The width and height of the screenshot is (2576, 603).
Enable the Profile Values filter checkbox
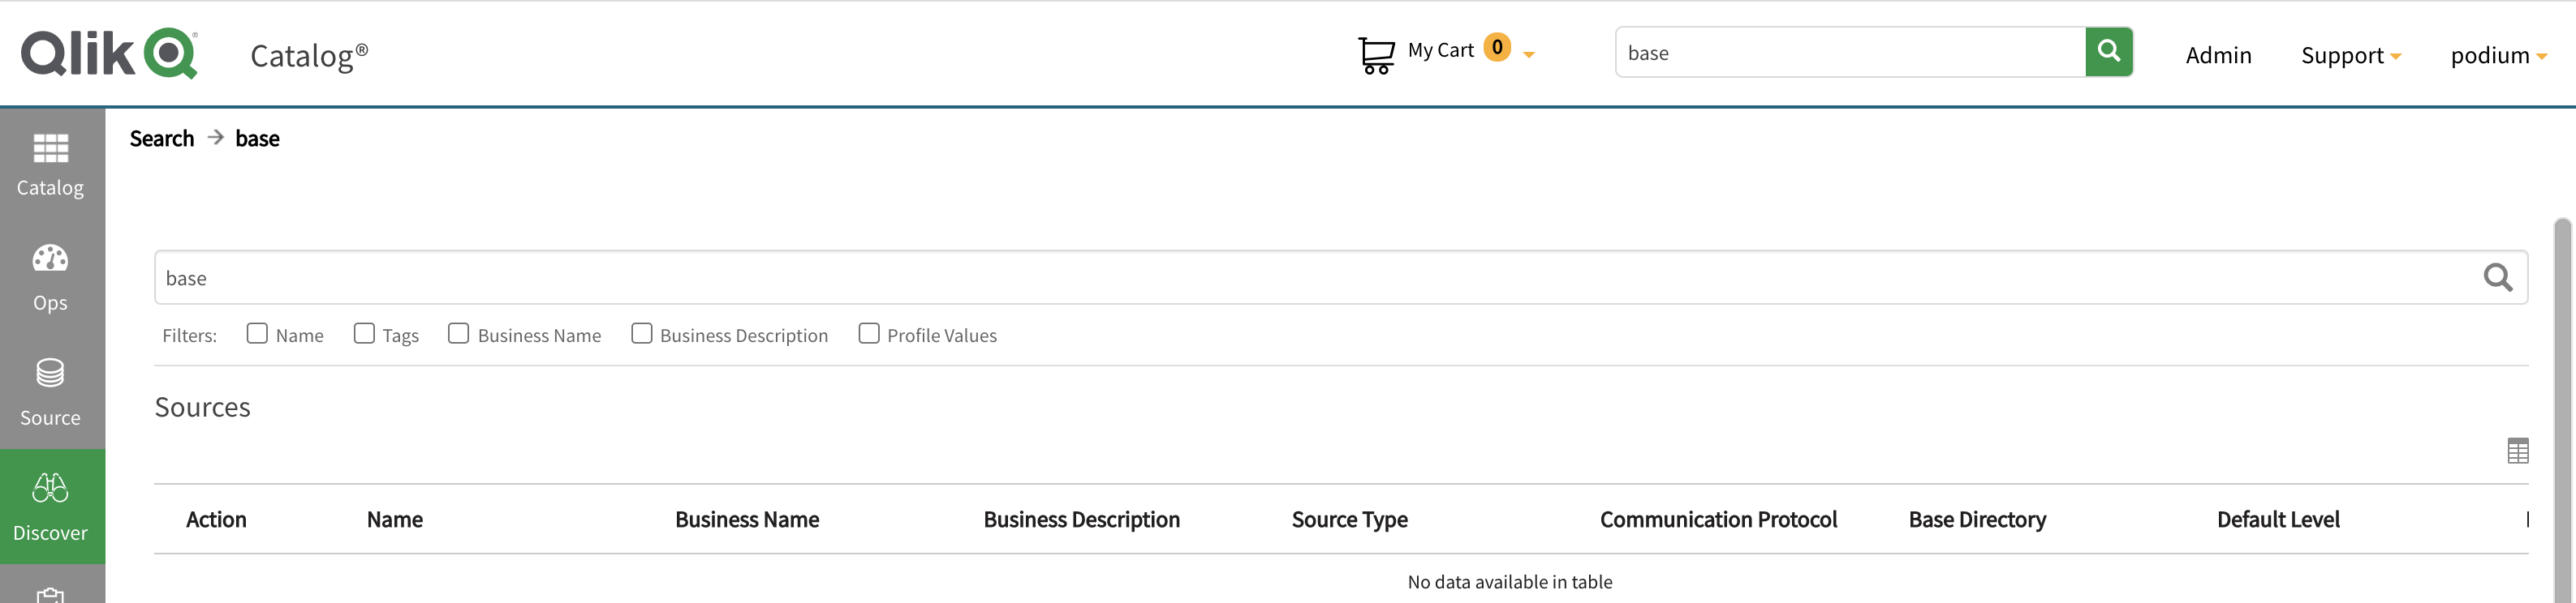tap(868, 332)
